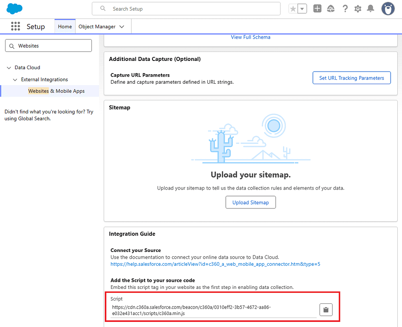Click the Salesforce cloud logo
The image size is (402, 327).
[15, 9]
